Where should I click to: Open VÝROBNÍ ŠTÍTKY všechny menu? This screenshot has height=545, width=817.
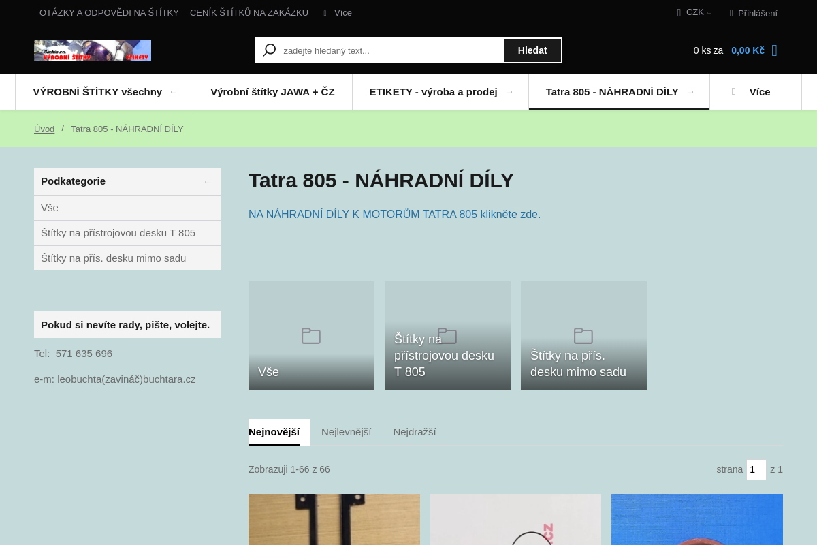[x=104, y=92]
